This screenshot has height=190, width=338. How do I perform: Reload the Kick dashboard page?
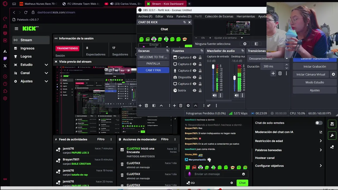pyautogui.click(x=26, y=12)
